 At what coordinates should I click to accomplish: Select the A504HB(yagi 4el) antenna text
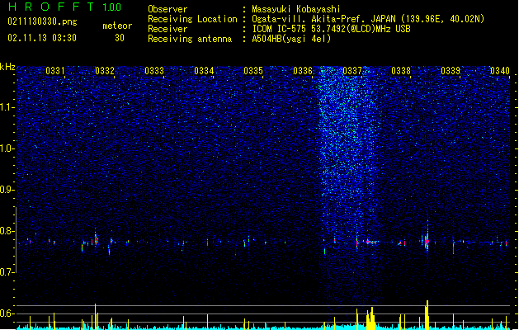point(291,39)
